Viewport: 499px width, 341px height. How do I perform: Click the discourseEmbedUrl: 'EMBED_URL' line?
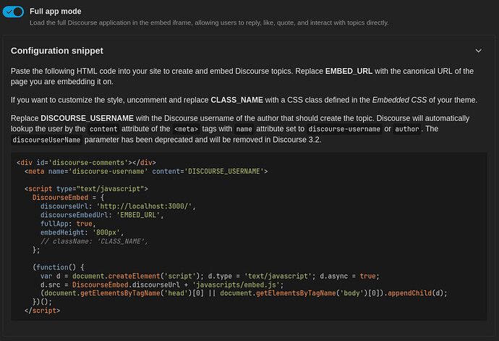pyautogui.click(x=102, y=215)
